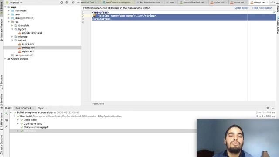Switch to the colors.xml editor tab
This screenshot has width=279, height=157.
point(238,3)
